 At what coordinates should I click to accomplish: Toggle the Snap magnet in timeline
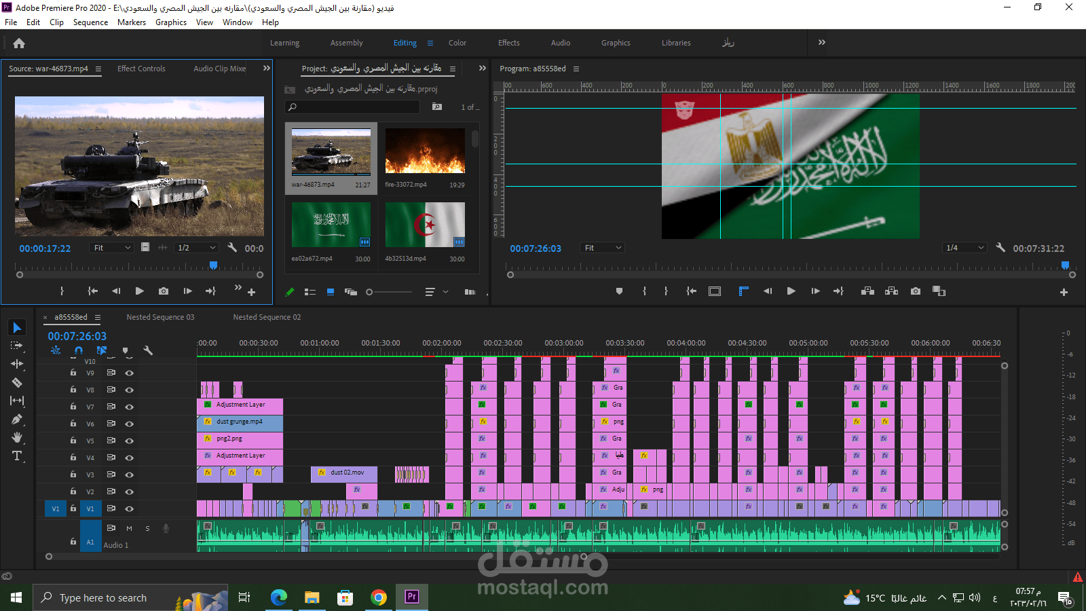point(79,350)
